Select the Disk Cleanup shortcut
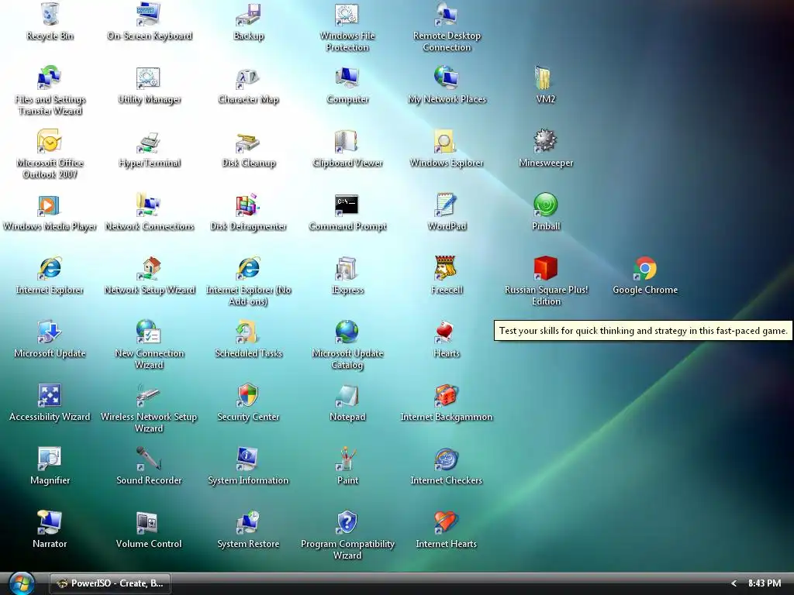 tap(248, 141)
